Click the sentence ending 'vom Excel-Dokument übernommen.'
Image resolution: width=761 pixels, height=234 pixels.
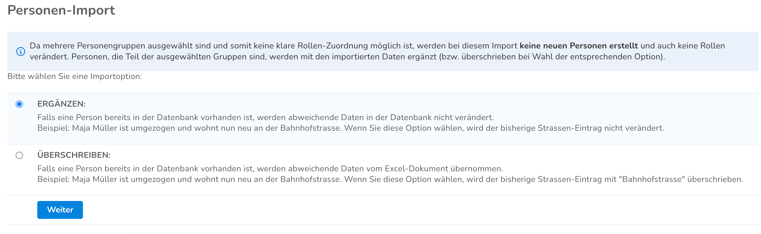coord(270,169)
